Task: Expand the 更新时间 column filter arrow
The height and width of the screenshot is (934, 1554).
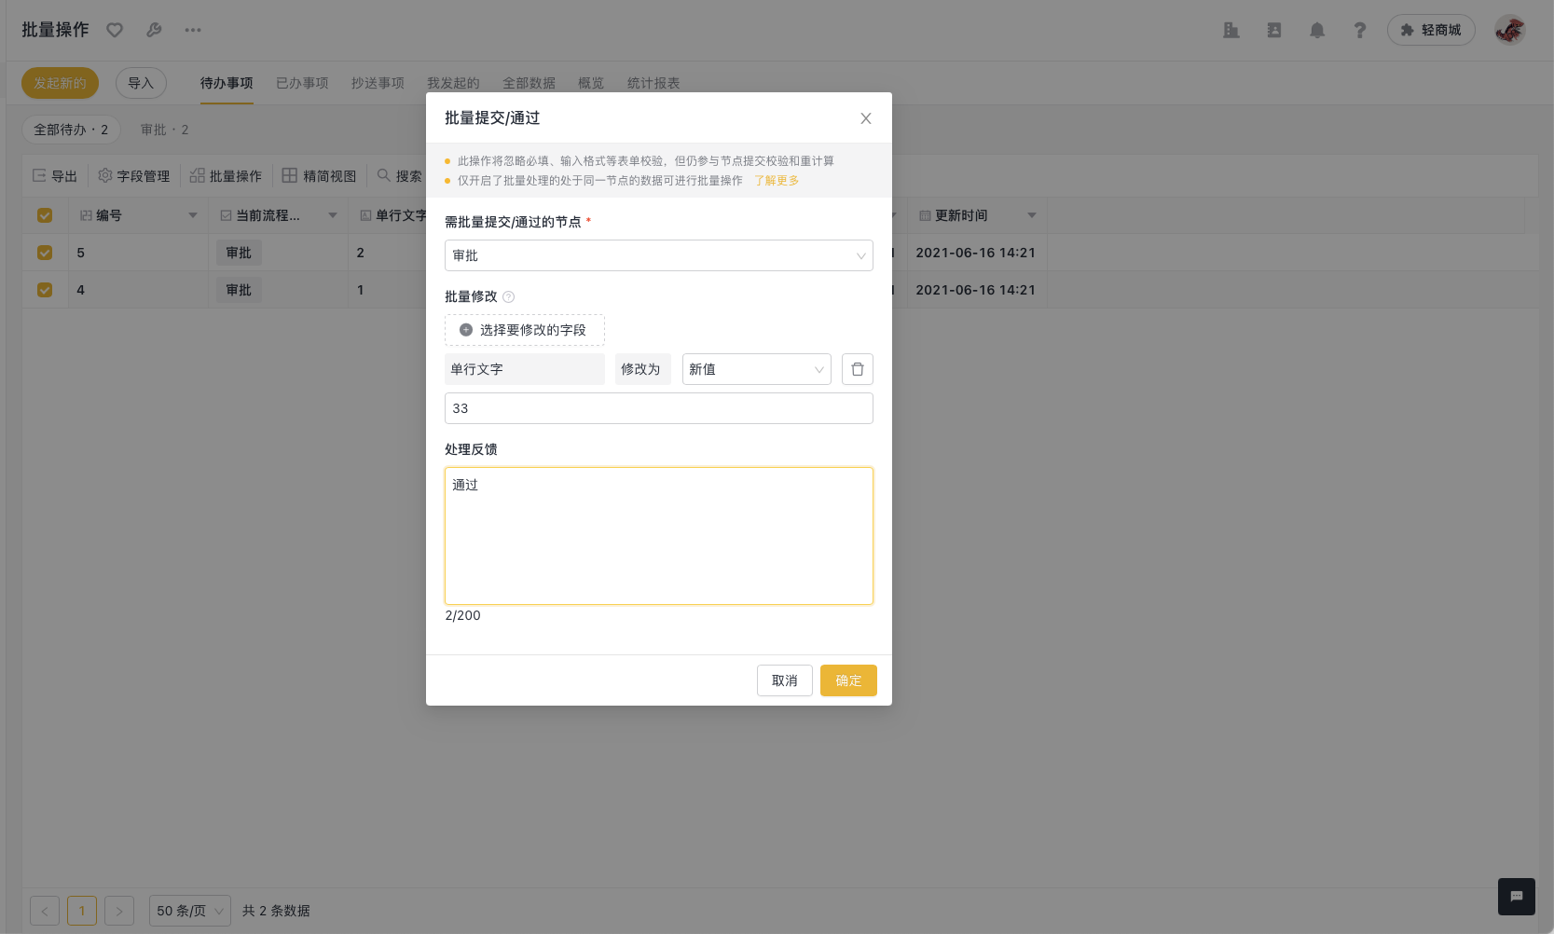Action: tap(1032, 215)
